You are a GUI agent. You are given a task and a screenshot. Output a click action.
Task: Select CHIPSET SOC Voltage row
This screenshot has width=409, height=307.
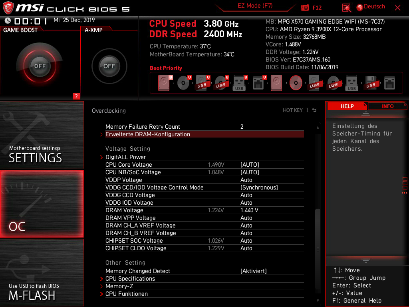tap(204, 240)
